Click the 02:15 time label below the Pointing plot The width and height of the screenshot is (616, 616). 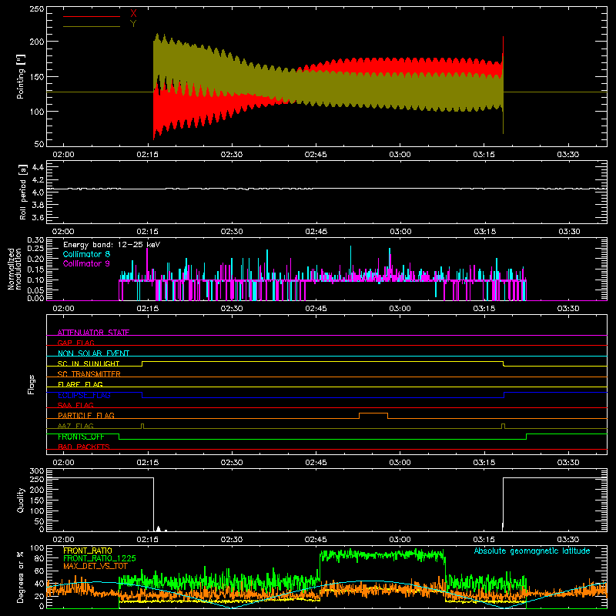(148, 155)
